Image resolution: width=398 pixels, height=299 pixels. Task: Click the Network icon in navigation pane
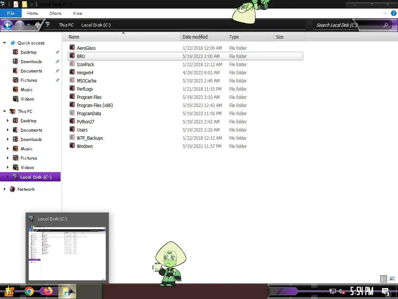(x=12, y=189)
